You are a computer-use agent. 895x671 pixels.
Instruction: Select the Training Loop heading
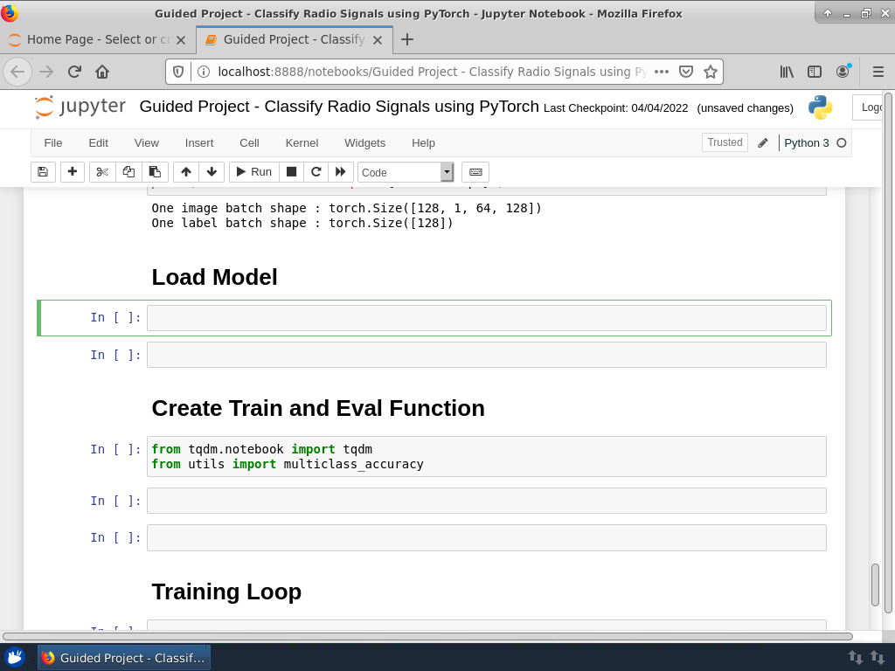[226, 591]
